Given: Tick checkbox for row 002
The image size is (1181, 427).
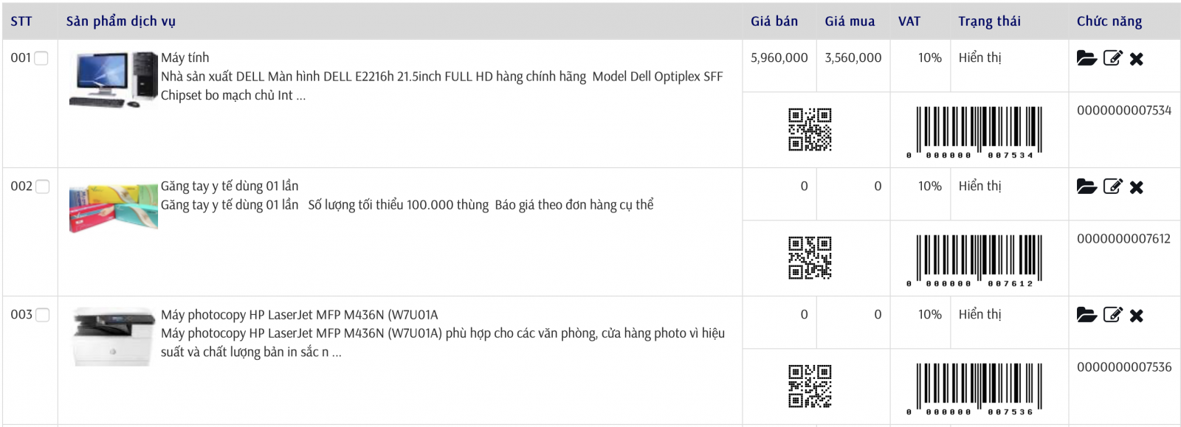Looking at the screenshot, I should coord(42,187).
